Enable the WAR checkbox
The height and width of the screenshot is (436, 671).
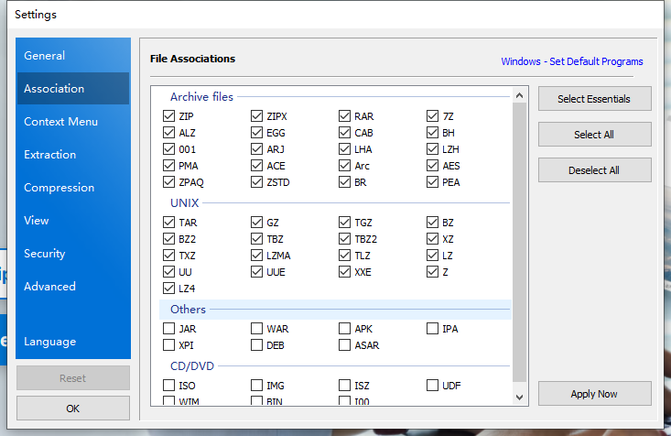pyautogui.click(x=256, y=329)
